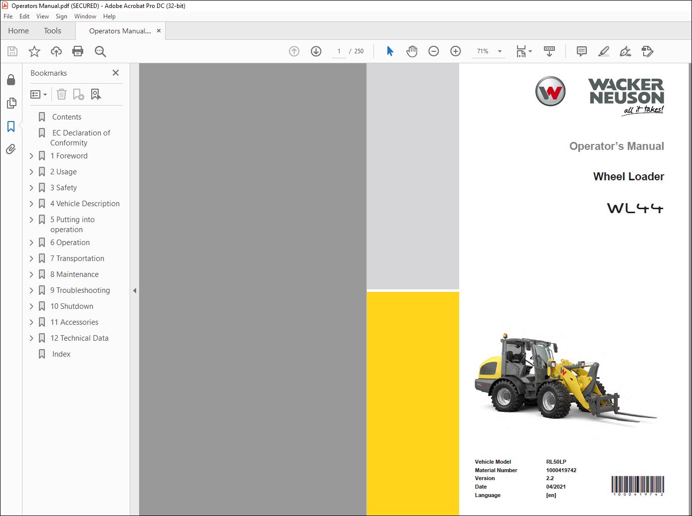Open the Attachments paperclip panel
This screenshot has height=516, width=692.
click(x=11, y=149)
